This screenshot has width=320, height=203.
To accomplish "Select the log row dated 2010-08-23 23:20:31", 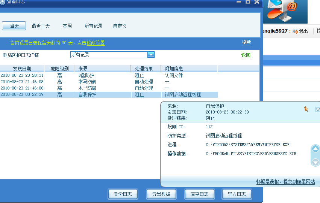I will pos(109,75).
